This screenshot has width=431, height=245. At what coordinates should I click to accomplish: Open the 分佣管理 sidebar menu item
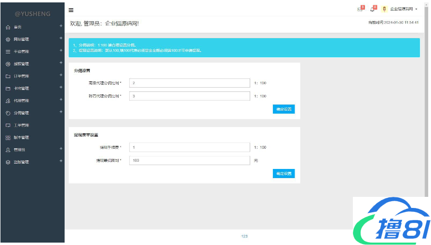(x=21, y=113)
